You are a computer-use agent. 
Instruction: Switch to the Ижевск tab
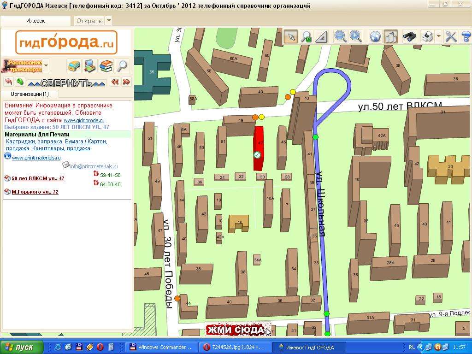[x=35, y=21]
